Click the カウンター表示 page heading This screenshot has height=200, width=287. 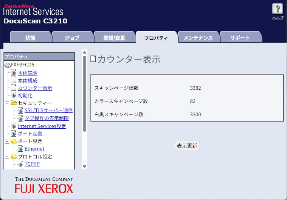click(129, 59)
